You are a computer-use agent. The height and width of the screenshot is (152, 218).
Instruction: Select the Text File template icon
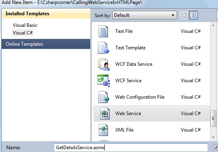pos(103,31)
